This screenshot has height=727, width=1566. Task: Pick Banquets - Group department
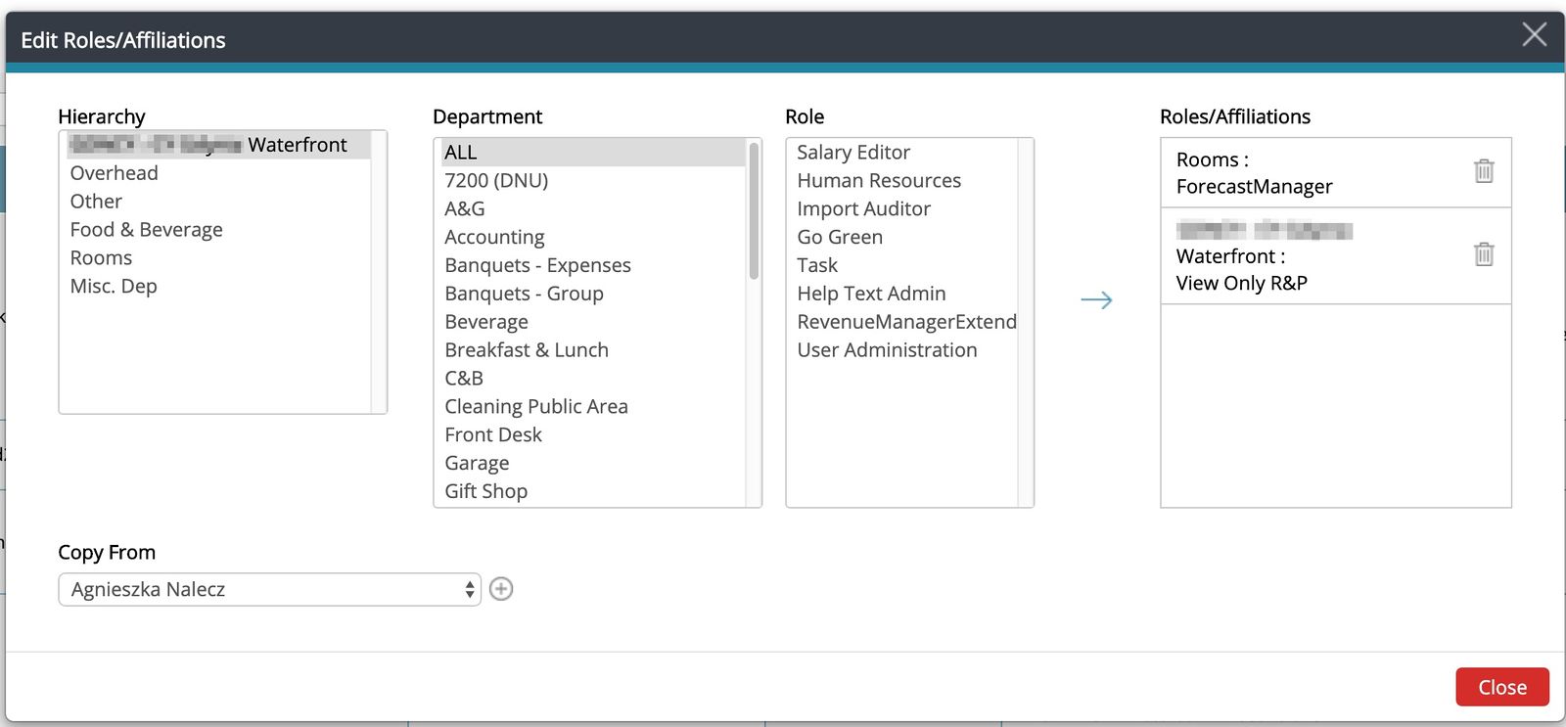tap(524, 294)
